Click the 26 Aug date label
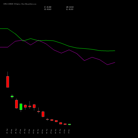Viewport: 138px width, 138px height. [16, 131]
